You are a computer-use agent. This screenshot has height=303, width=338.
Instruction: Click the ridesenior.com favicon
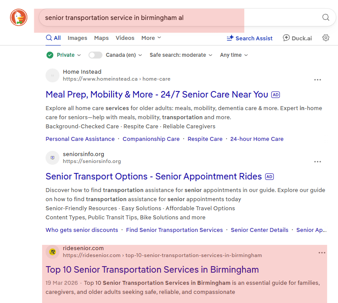point(53,251)
